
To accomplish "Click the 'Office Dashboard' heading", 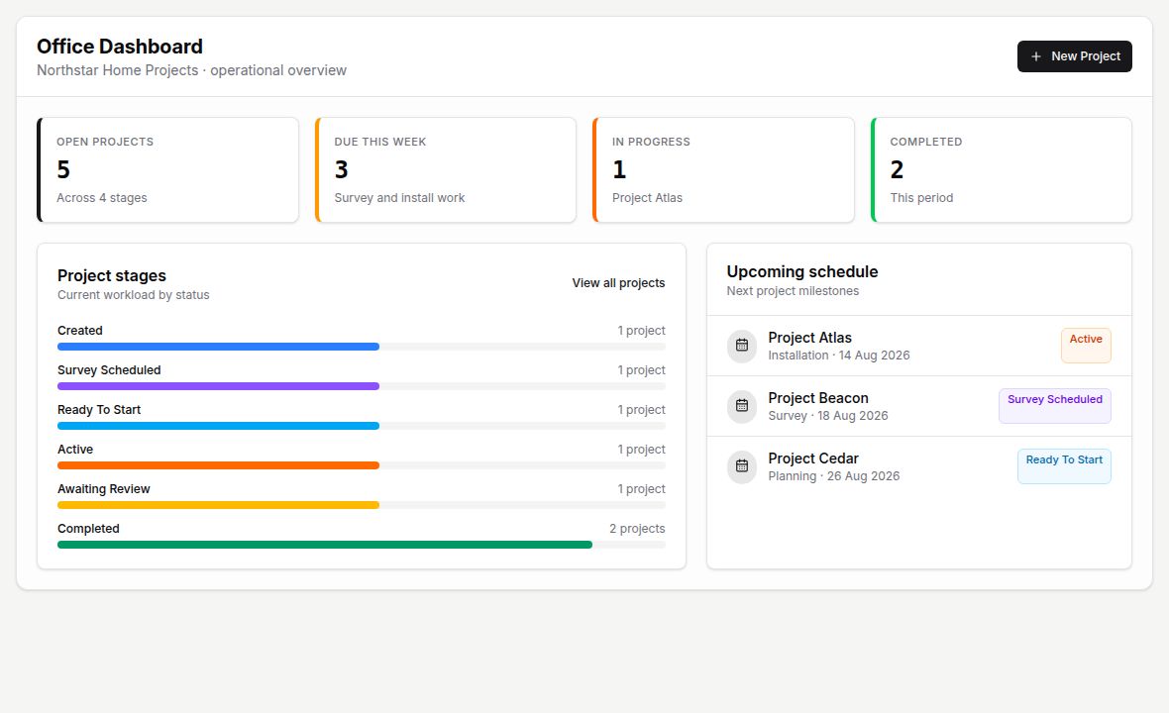I will point(119,47).
